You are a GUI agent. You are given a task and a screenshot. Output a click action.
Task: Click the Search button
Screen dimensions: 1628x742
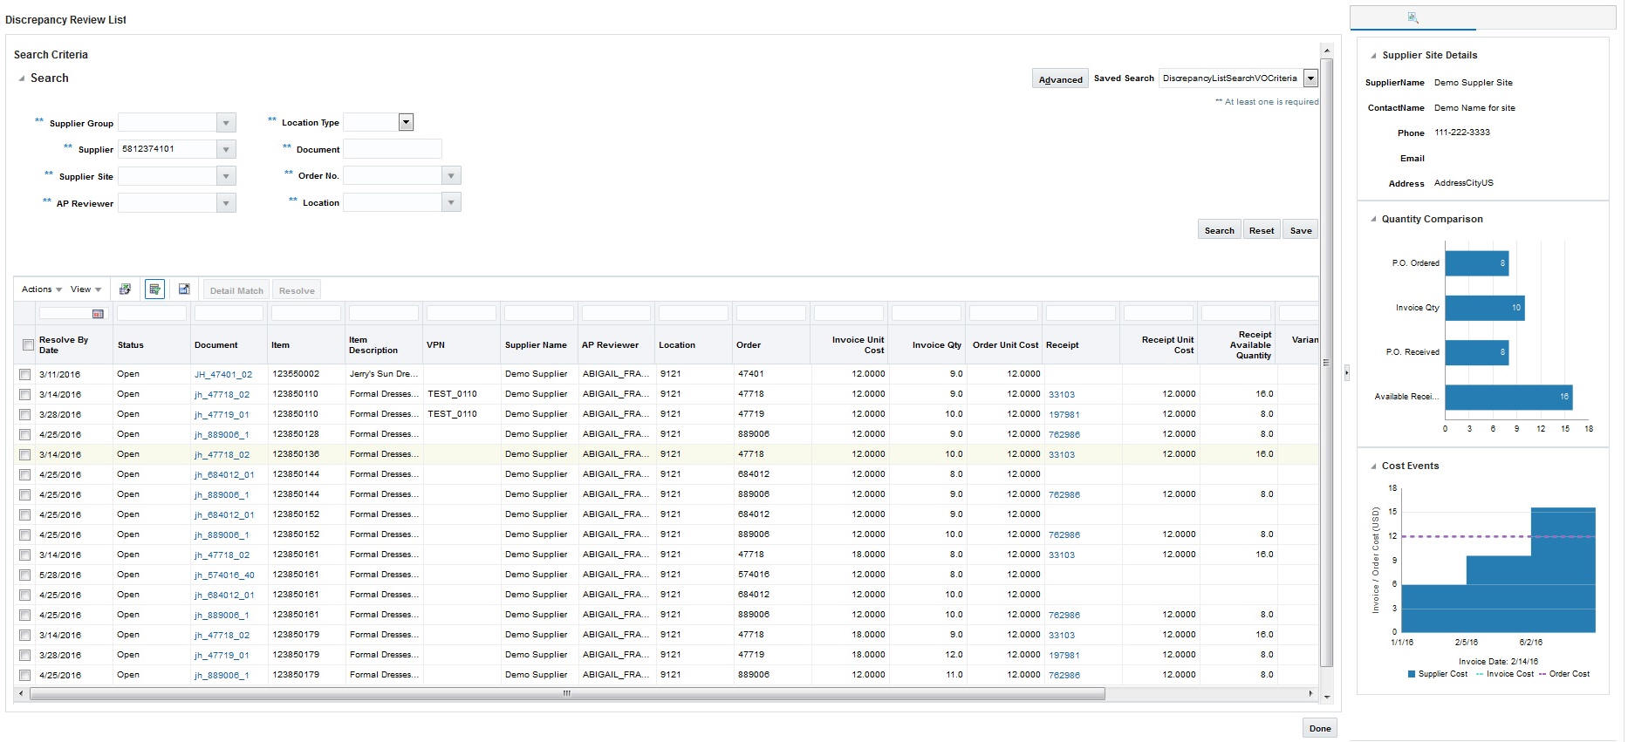[1219, 230]
